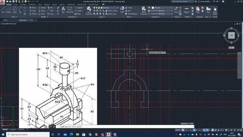This screenshot has height=137, width=243.
Task: Toggle the layer lock icon in layer dropdown
Action: pos(99,8)
